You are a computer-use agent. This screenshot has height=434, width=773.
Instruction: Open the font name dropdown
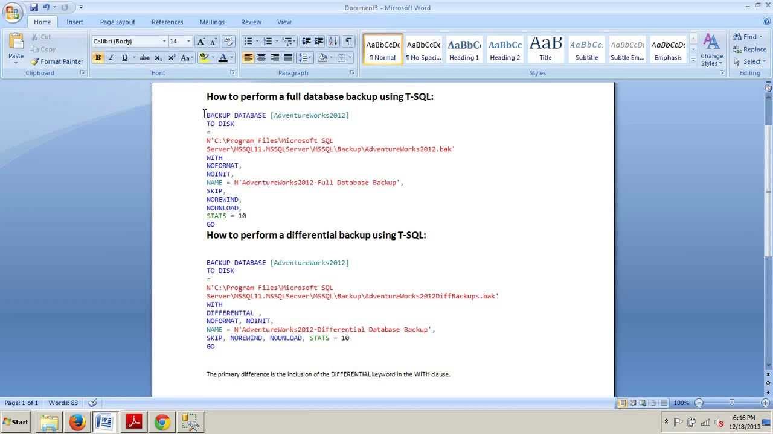pos(164,42)
